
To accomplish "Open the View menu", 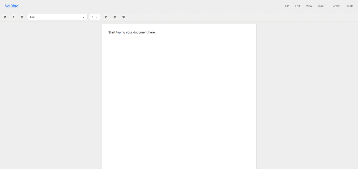I will [309, 6].
